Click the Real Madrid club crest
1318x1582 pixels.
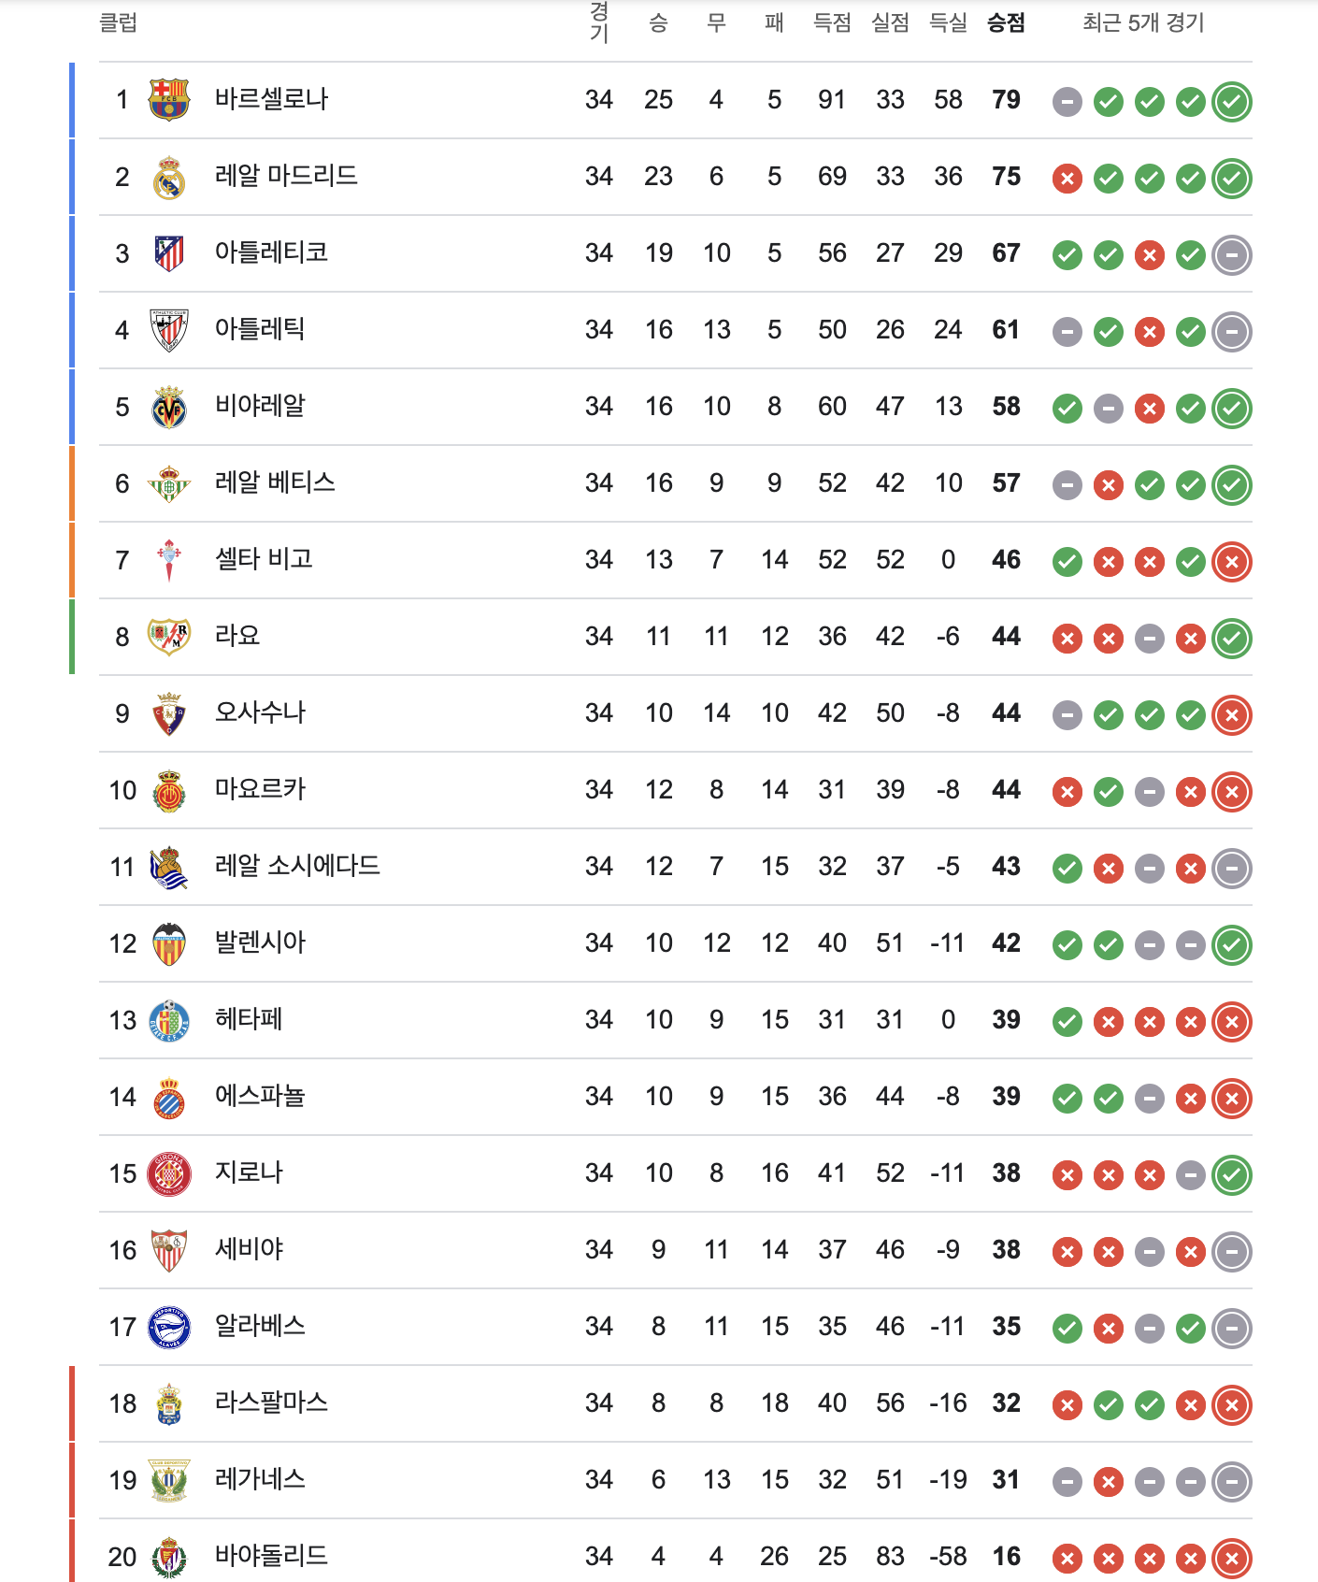169,177
